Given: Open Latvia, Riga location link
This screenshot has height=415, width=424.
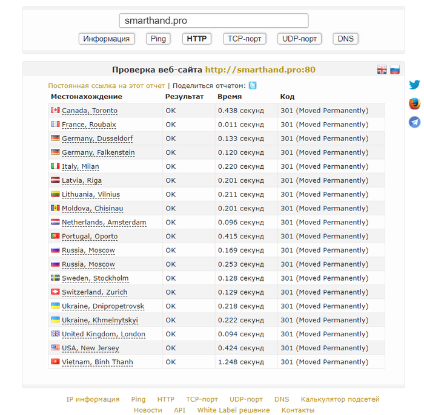Looking at the screenshot, I should 82,181.
